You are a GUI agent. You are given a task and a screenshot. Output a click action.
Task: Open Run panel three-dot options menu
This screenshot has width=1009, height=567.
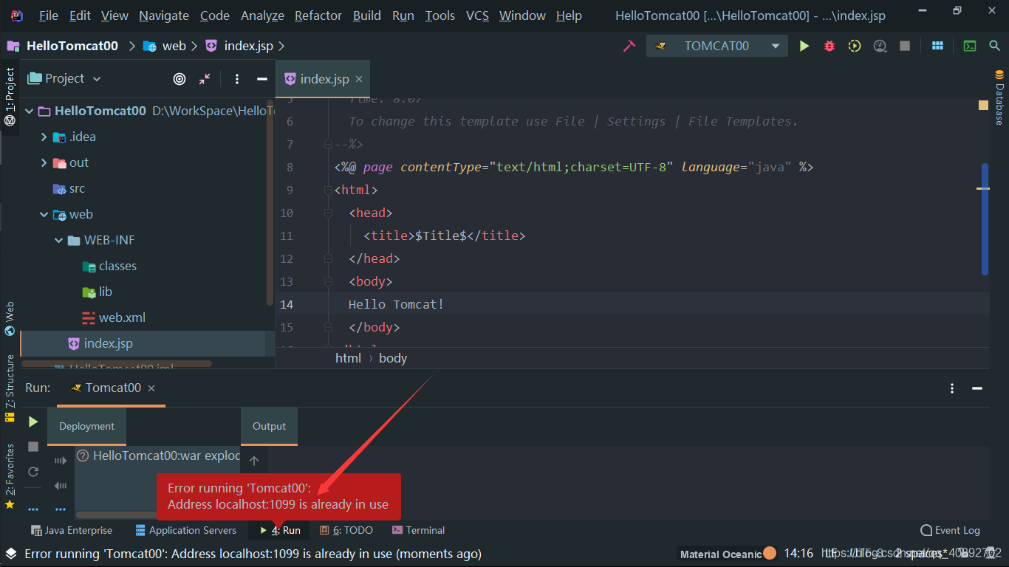[x=953, y=388]
